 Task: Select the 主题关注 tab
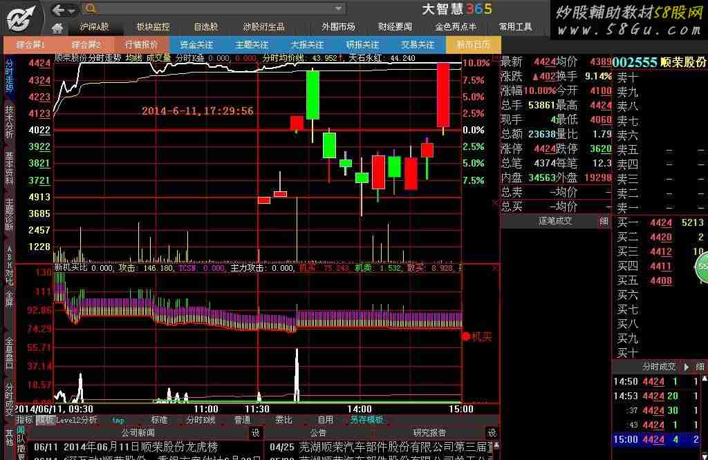[252, 45]
